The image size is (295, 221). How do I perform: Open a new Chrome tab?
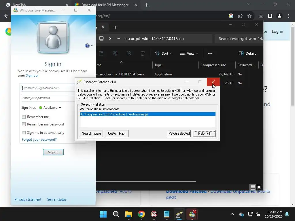[147, 5]
